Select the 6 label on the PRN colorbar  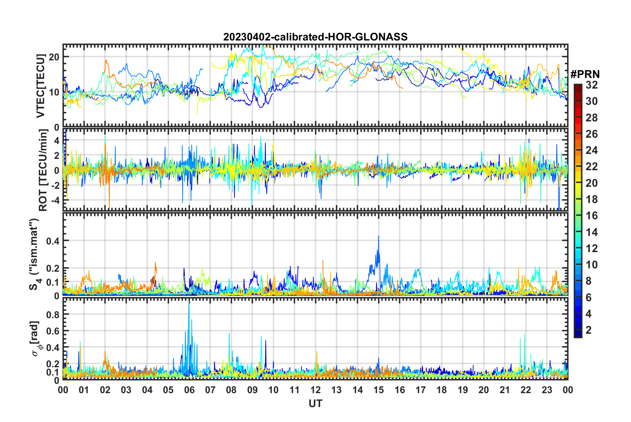click(x=589, y=298)
